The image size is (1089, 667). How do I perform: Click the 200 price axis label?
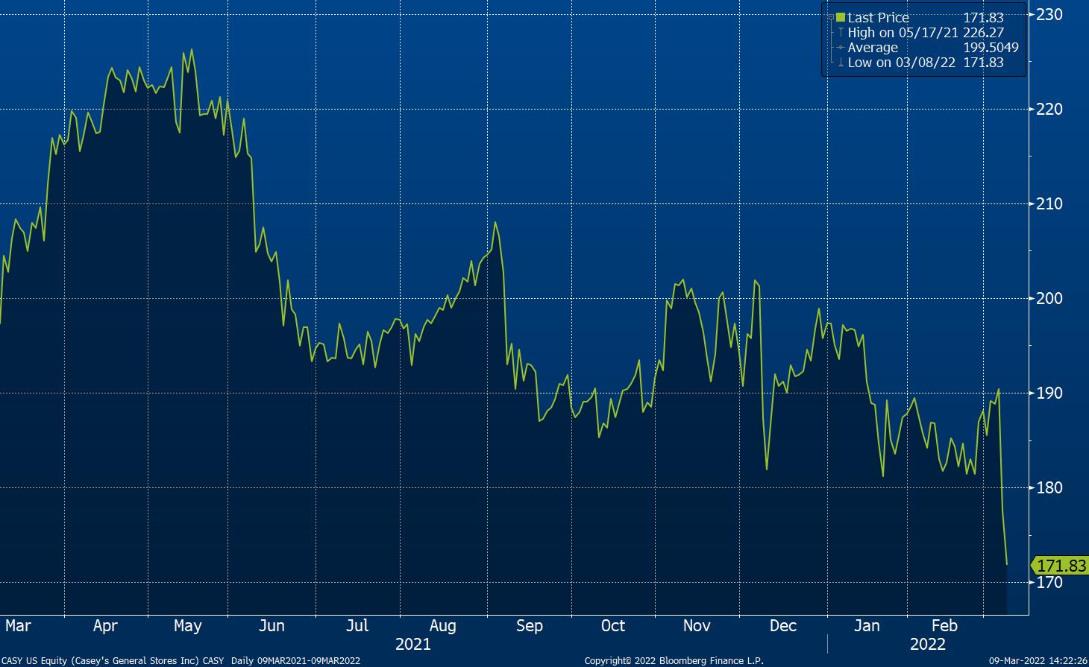[1049, 298]
